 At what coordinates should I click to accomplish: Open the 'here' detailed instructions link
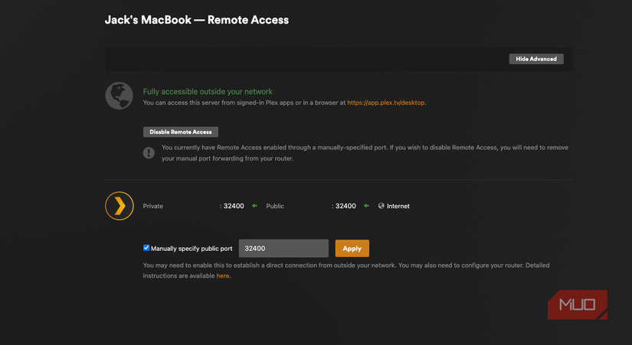point(222,275)
